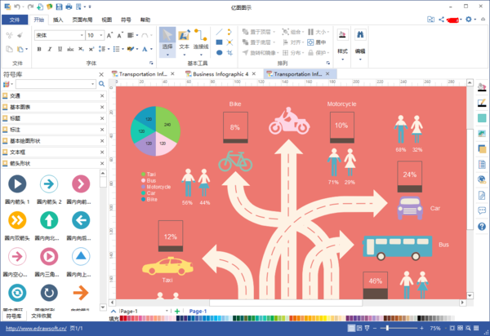
Task: Open the Style gallery button
Action: pyautogui.click(x=342, y=44)
